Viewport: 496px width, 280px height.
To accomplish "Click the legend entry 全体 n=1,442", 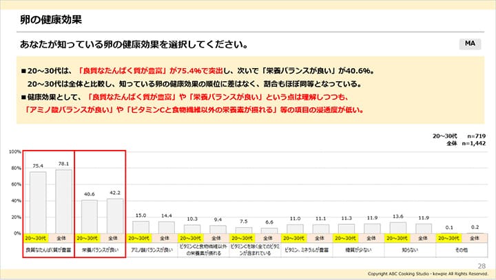I will [466, 143].
